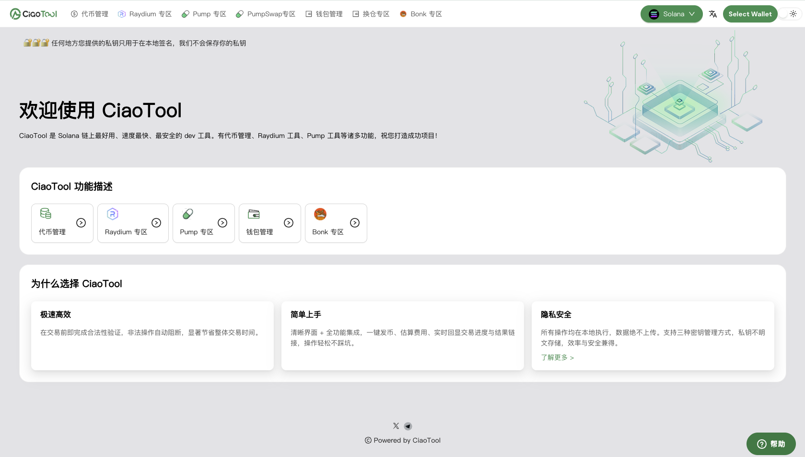Open the Raydium 专区 navbar menu
The image size is (805, 457).
145,14
